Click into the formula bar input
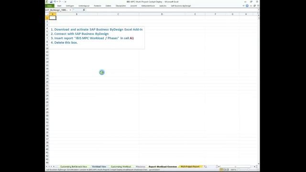The height and width of the screenshot is (172, 306). [172, 10]
